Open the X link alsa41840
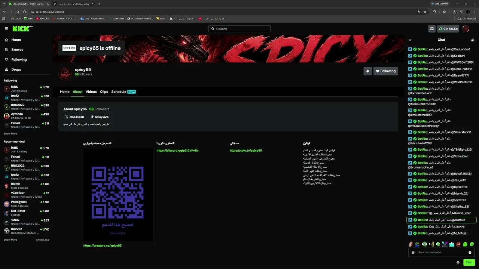The image size is (479, 269). pos(74,117)
